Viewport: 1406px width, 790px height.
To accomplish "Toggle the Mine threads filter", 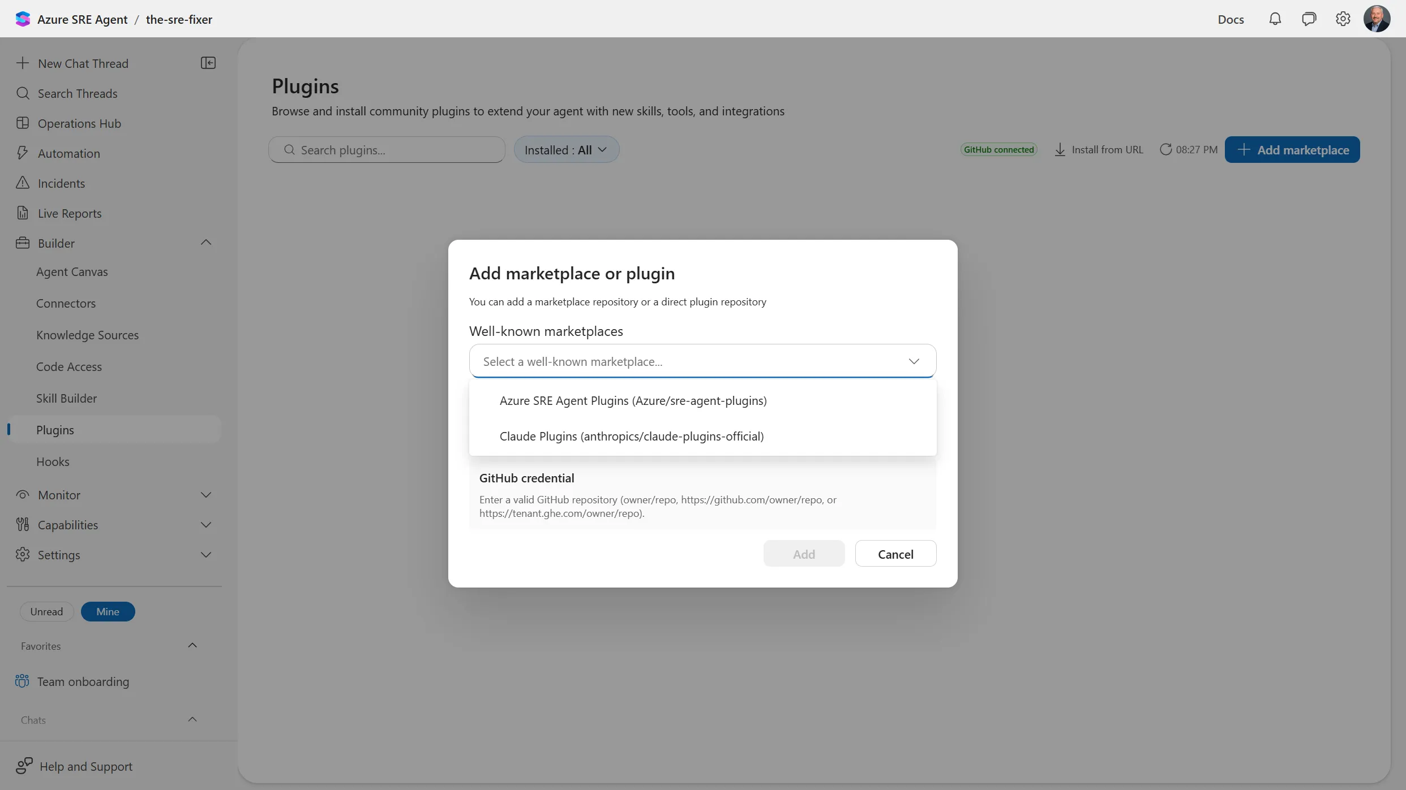I will coord(108,611).
